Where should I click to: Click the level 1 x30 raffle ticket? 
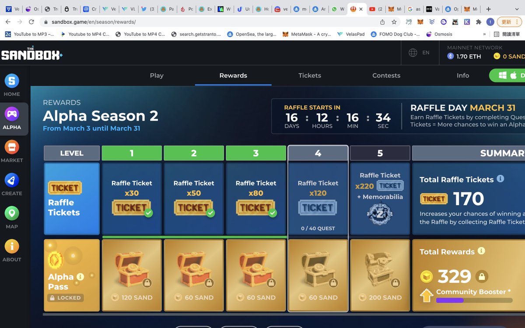coord(132,208)
